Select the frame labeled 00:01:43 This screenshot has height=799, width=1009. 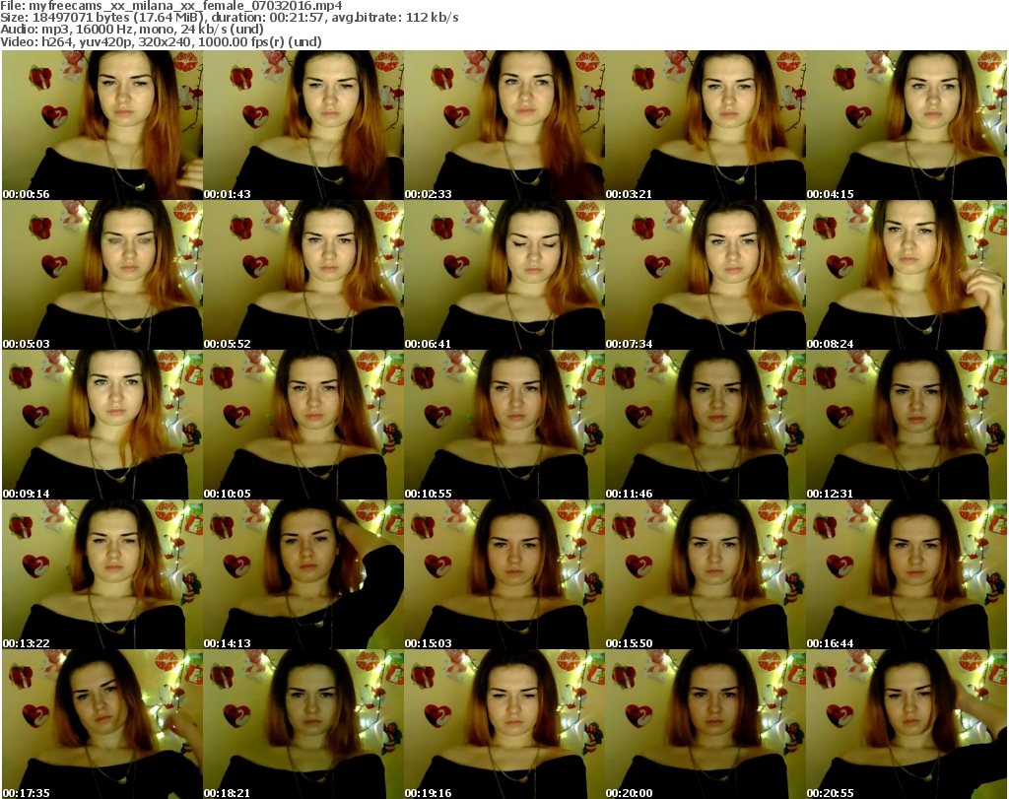point(303,125)
